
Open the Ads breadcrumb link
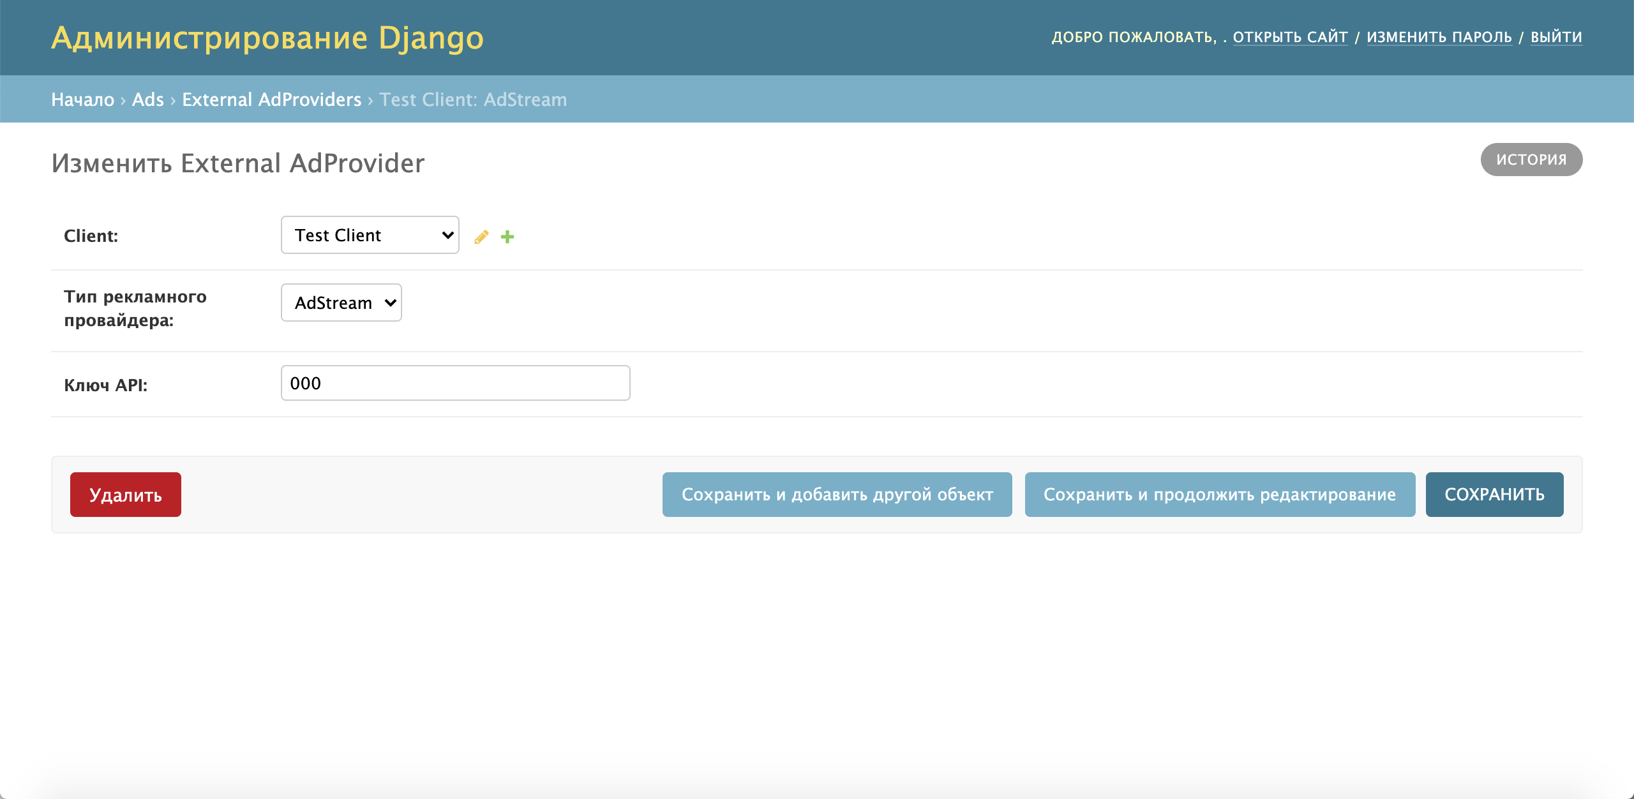click(x=148, y=100)
